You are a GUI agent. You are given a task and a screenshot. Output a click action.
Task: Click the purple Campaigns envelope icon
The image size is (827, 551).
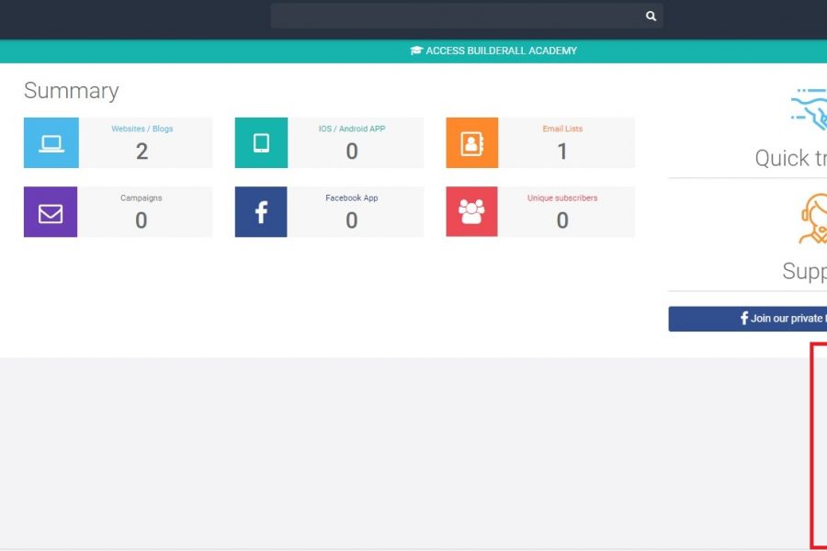coord(51,212)
